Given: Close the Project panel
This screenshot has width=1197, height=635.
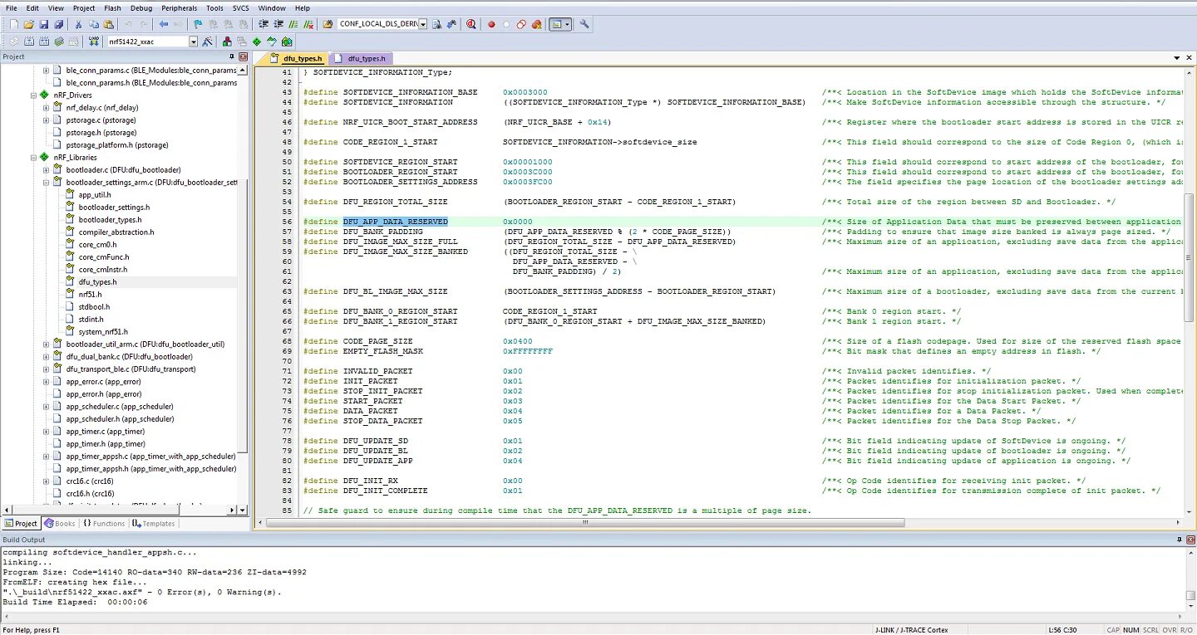Looking at the screenshot, I should (244, 56).
